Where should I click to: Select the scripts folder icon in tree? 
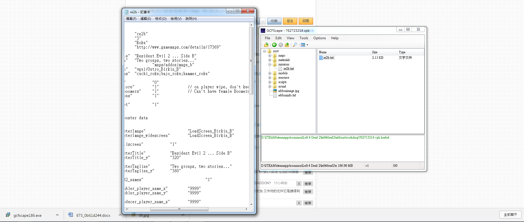(x=275, y=82)
